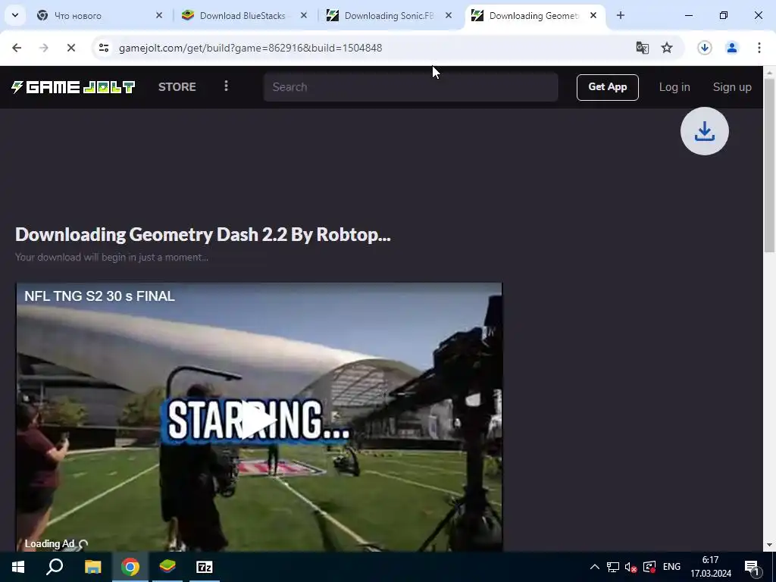Screen dimensions: 776x582
Task: Bookmark this page with star
Action: (x=667, y=48)
